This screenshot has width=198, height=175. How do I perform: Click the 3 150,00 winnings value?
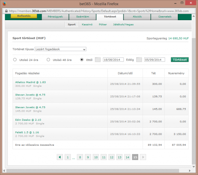pyautogui.click(x=180, y=134)
